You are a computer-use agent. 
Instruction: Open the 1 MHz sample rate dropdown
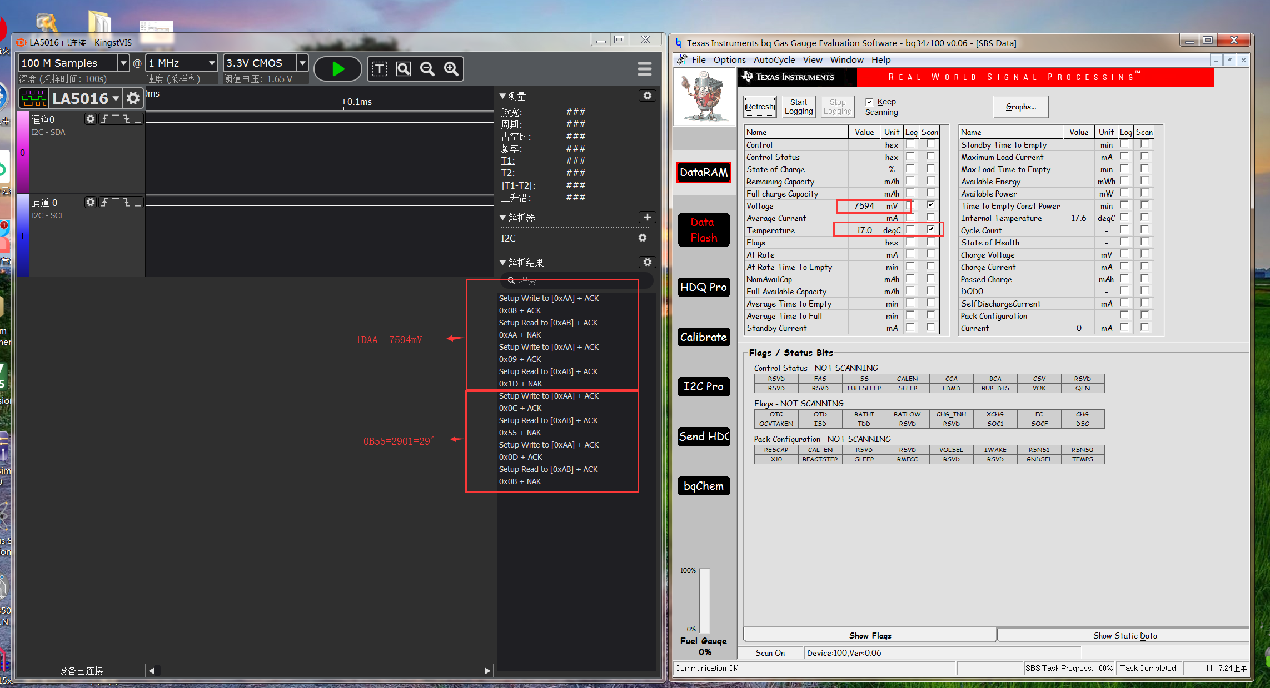212,63
